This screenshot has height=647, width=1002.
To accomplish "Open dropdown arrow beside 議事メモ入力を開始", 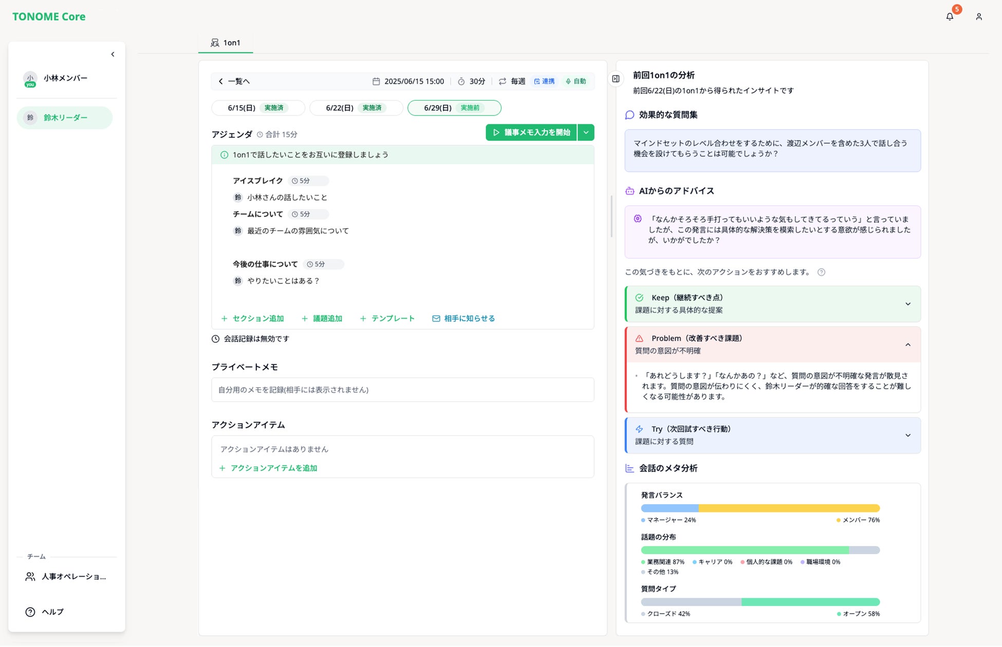I will (586, 132).
